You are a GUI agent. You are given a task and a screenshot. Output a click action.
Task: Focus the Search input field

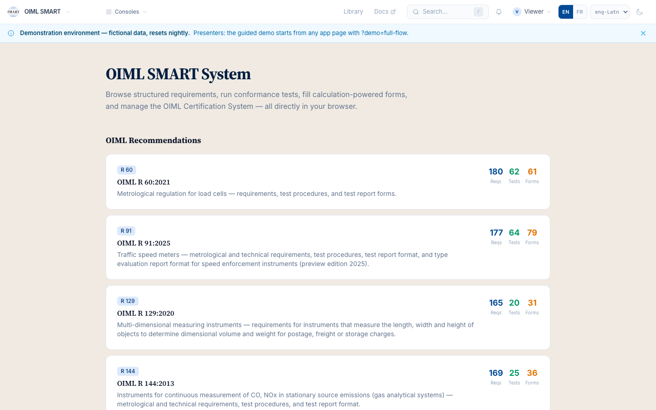(x=447, y=12)
